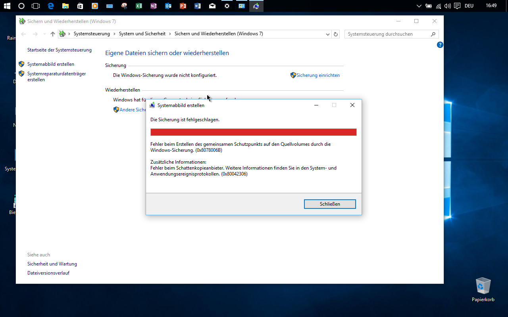Click the search magnifier icon
Image resolution: width=508 pixels, height=317 pixels.
pyautogui.click(x=434, y=34)
